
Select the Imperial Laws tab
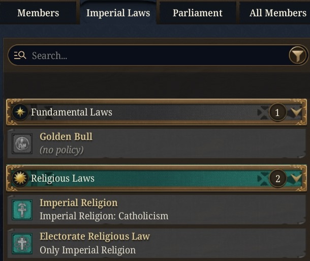[x=118, y=13]
